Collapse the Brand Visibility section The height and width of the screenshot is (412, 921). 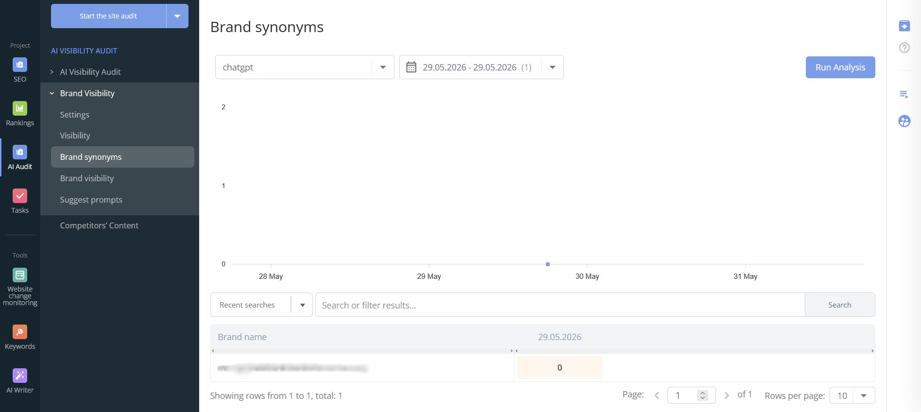(x=52, y=93)
